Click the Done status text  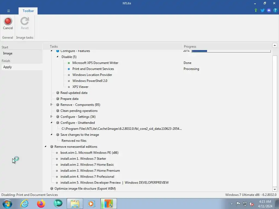click(187, 63)
